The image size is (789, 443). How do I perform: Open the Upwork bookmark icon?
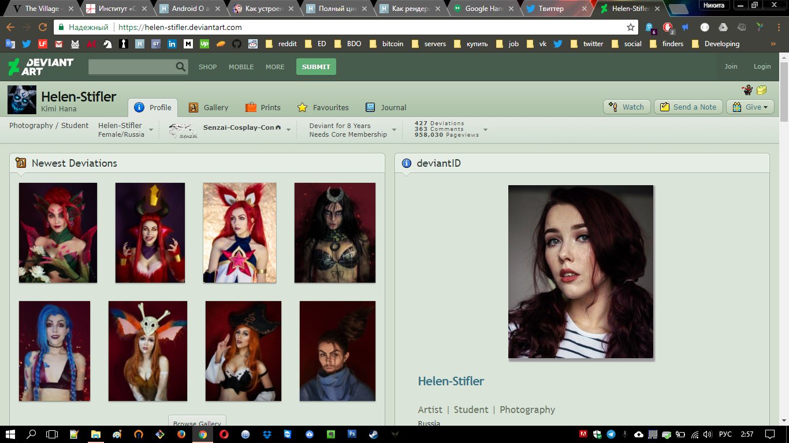pos(204,44)
